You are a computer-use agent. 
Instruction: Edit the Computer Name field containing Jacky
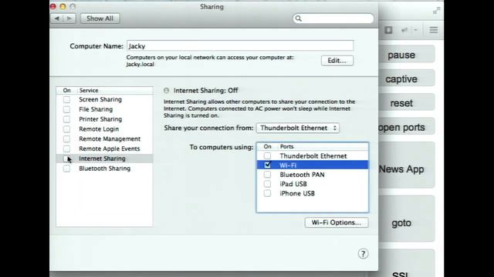pos(240,46)
